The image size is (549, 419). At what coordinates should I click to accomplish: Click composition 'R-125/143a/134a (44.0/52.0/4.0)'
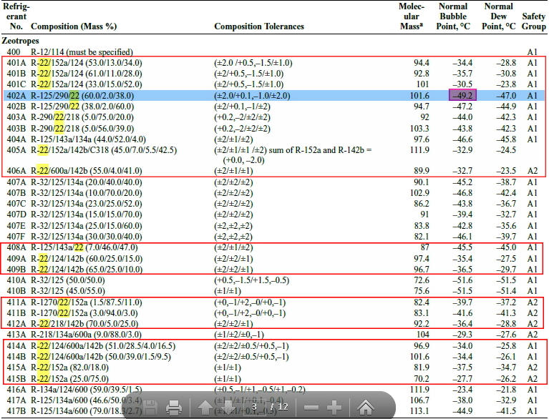click(x=88, y=139)
